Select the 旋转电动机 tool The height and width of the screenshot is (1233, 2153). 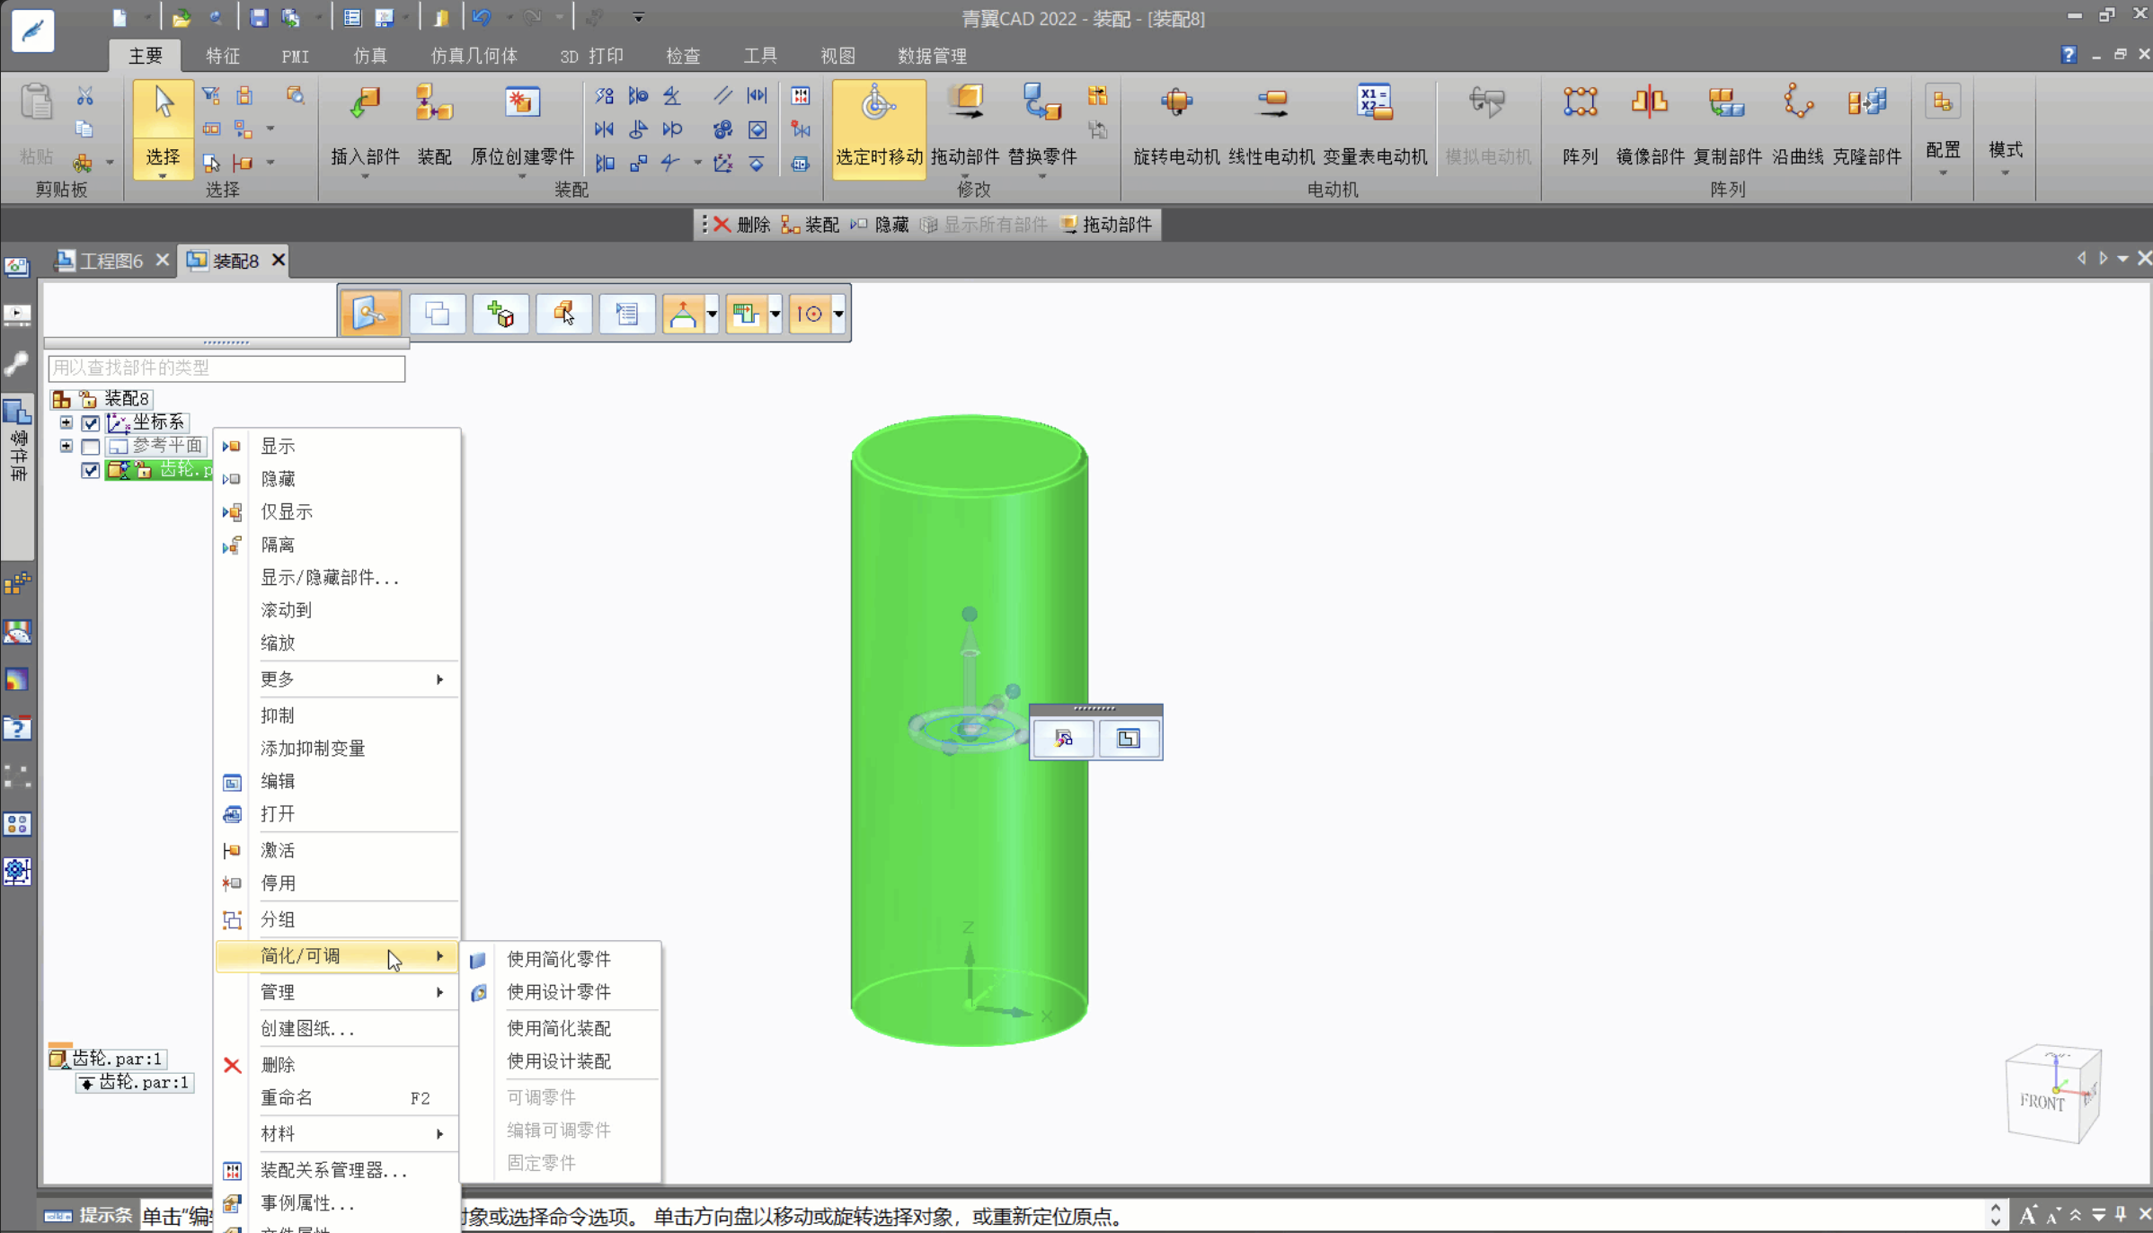pyautogui.click(x=1176, y=102)
